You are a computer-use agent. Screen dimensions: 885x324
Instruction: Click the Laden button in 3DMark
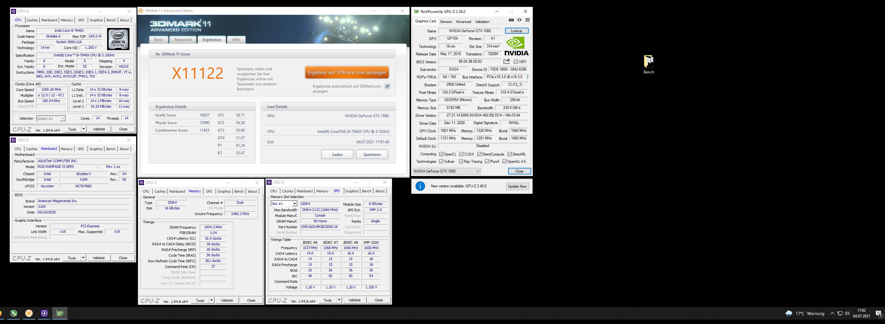click(x=337, y=155)
